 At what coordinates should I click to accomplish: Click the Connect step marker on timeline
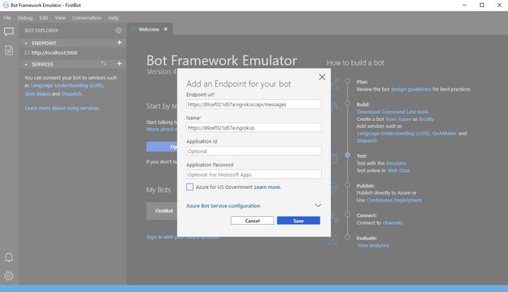pyautogui.click(x=347, y=214)
